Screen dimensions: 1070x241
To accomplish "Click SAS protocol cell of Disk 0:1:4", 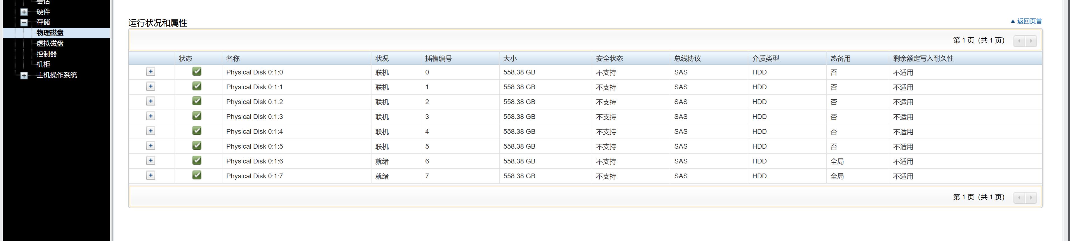I will click(681, 132).
